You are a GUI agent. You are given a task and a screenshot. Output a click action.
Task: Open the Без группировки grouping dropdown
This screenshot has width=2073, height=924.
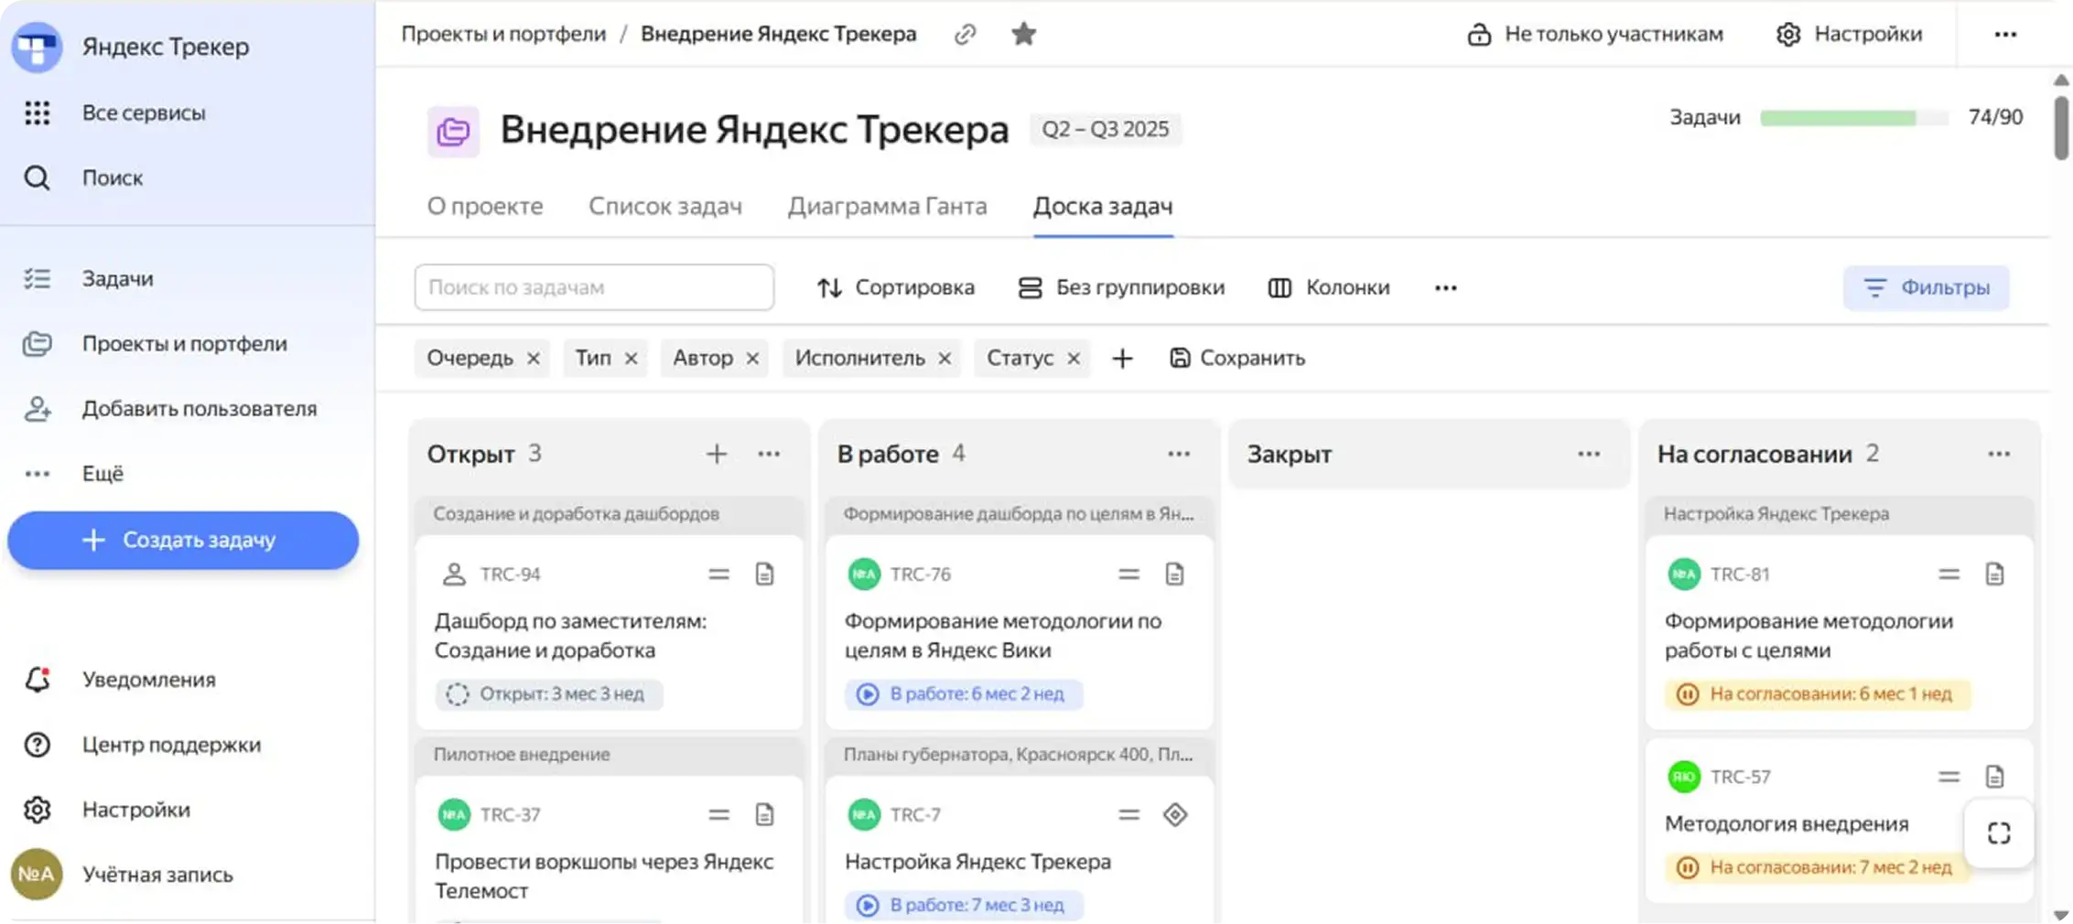[1121, 288]
